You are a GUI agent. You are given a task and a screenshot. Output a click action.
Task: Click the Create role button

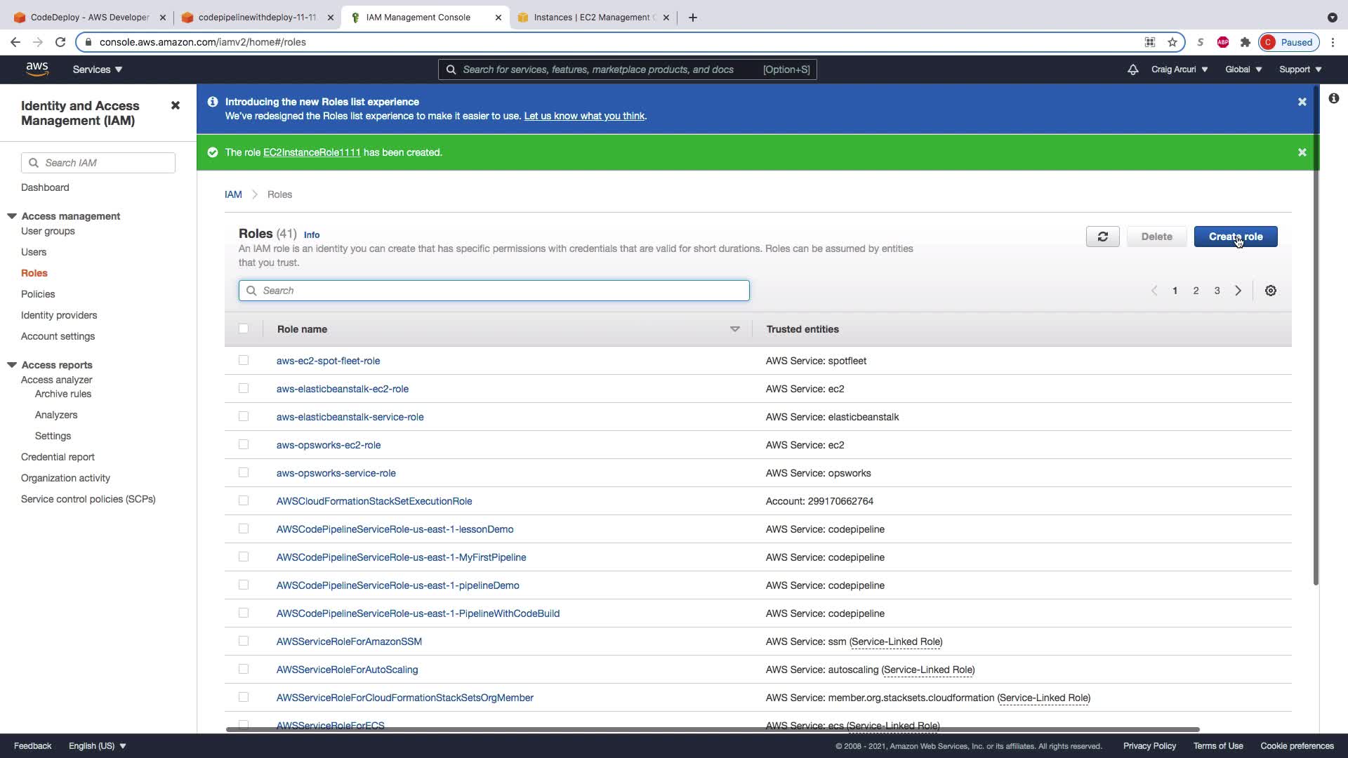tap(1235, 237)
